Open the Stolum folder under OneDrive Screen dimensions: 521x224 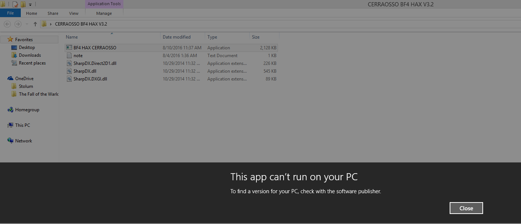tap(26, 86)
